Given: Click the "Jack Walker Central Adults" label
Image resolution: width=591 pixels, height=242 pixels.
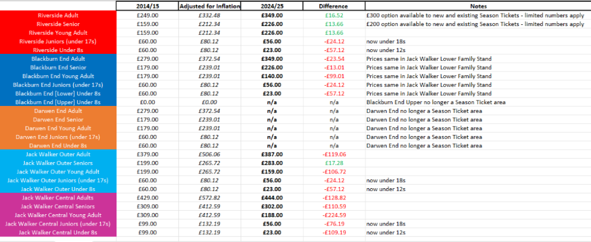Looking at the screenshot, I should [x=57, y=198].
